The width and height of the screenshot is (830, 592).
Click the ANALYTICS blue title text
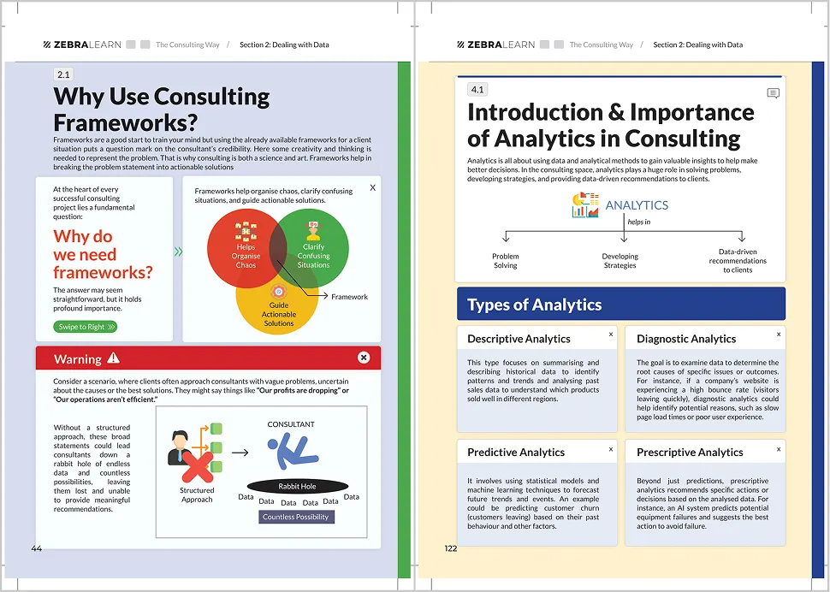[x=637, y=205]
